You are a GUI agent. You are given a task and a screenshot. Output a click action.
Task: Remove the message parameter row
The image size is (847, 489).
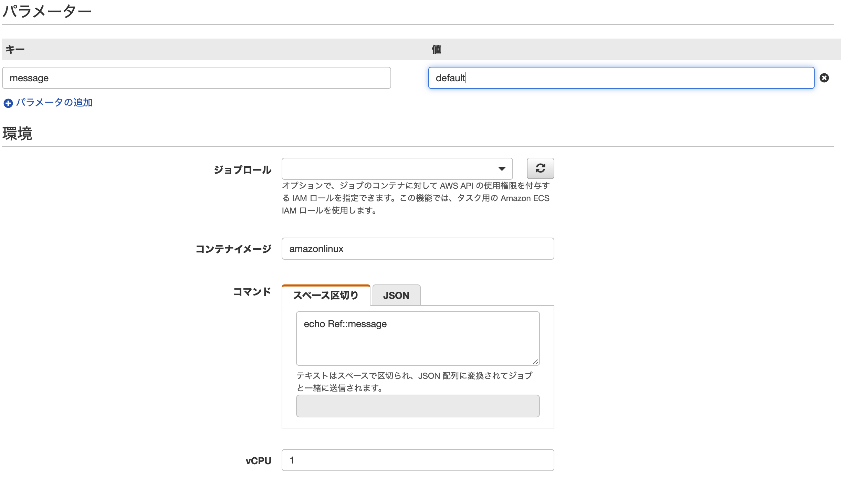pos(824,78)
